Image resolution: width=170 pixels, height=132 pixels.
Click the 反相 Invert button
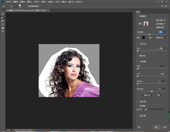point(158,95)
